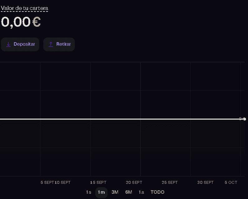
Task: Click the endpoint dot on chart line
Action: [245, 119]
